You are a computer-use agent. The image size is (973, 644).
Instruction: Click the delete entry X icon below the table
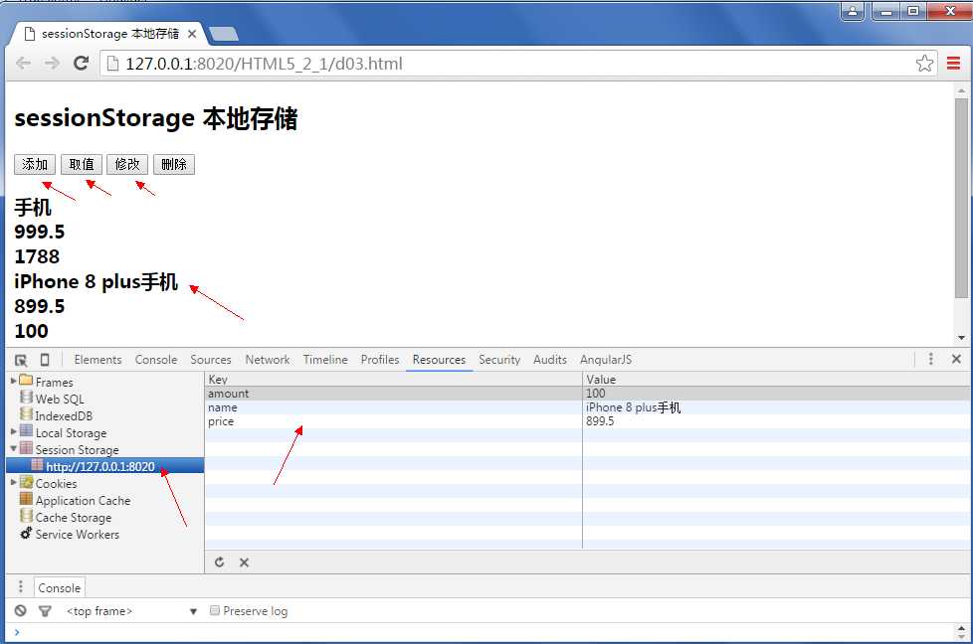(x=244, y=563)
